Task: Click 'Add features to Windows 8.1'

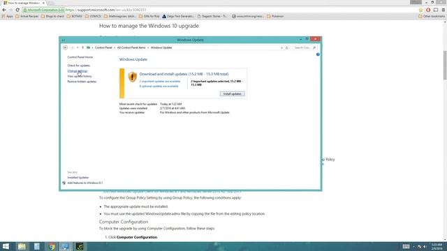Action: pyautogui.click(x=85, y=183)
